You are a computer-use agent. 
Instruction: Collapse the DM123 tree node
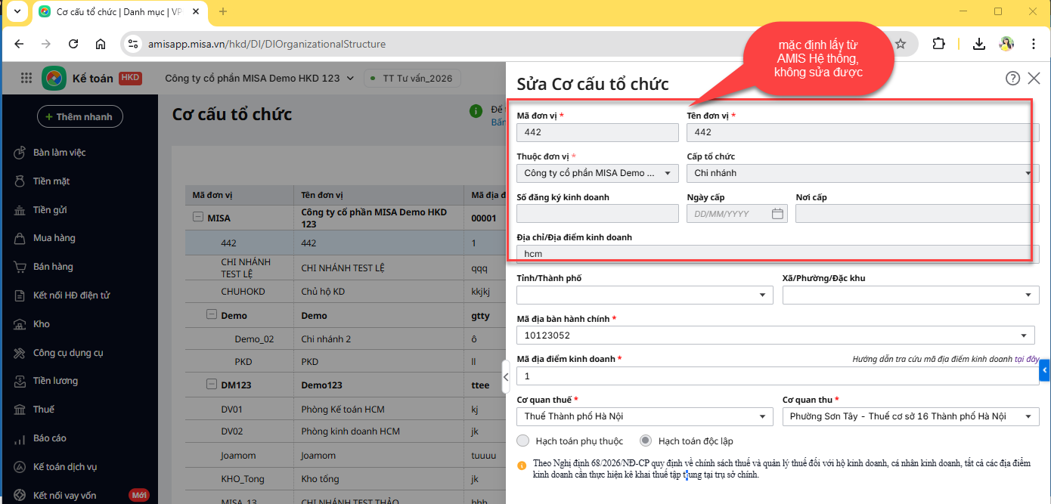click(212, 385)
